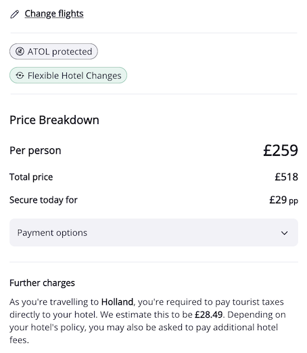This screenshot has width=307, height=353.
Task: Select the £518 total amount
Action: 287,177
